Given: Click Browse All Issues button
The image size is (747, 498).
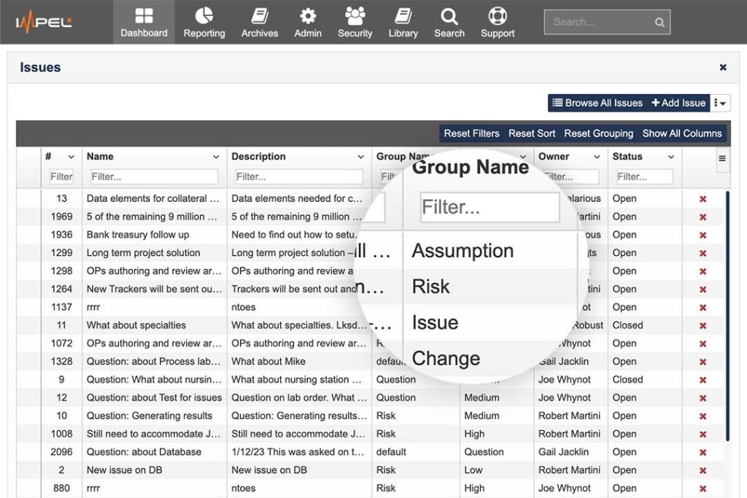Looking at the screenshot, I should (x=597, y=104).
